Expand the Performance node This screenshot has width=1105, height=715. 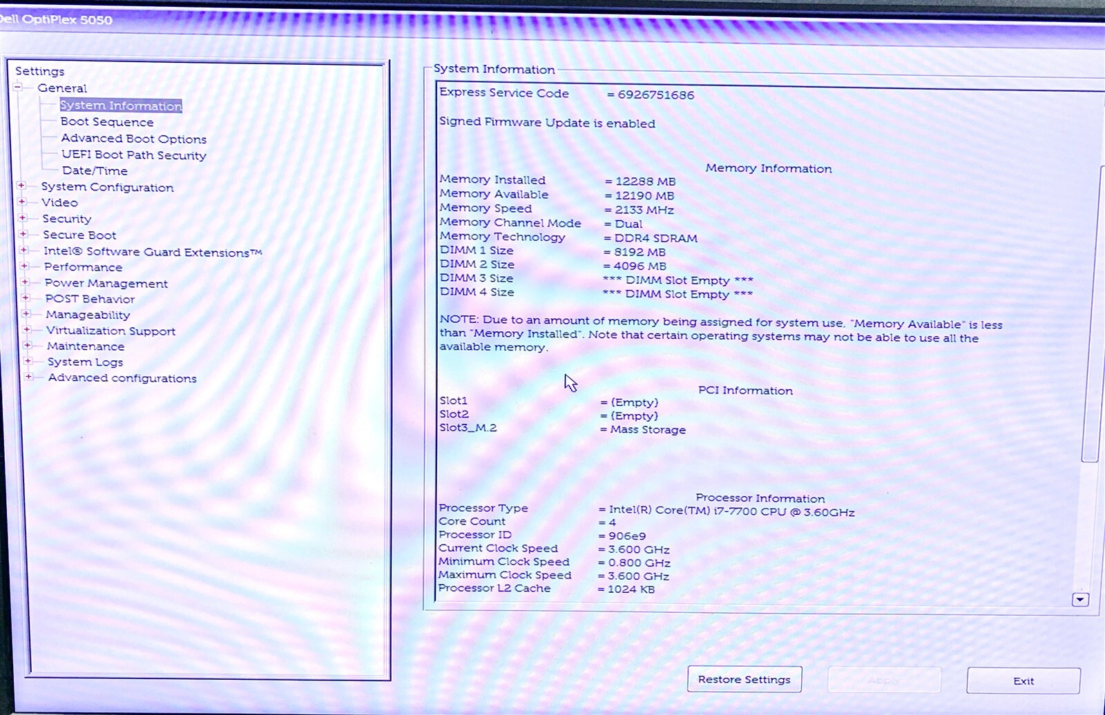(x=25, y=266)
